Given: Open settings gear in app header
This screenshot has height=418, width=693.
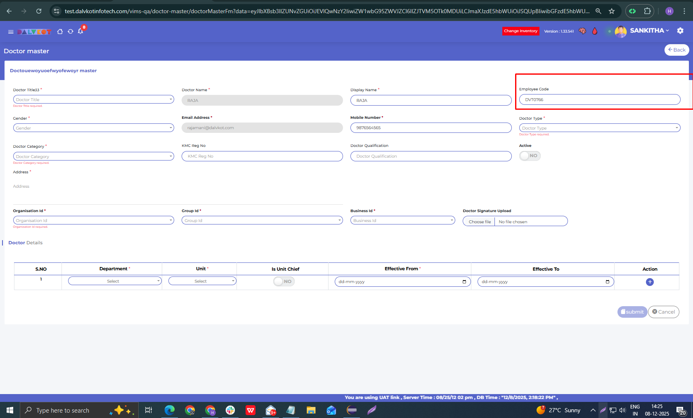Looking at the screenshot, I should (680, 31).
